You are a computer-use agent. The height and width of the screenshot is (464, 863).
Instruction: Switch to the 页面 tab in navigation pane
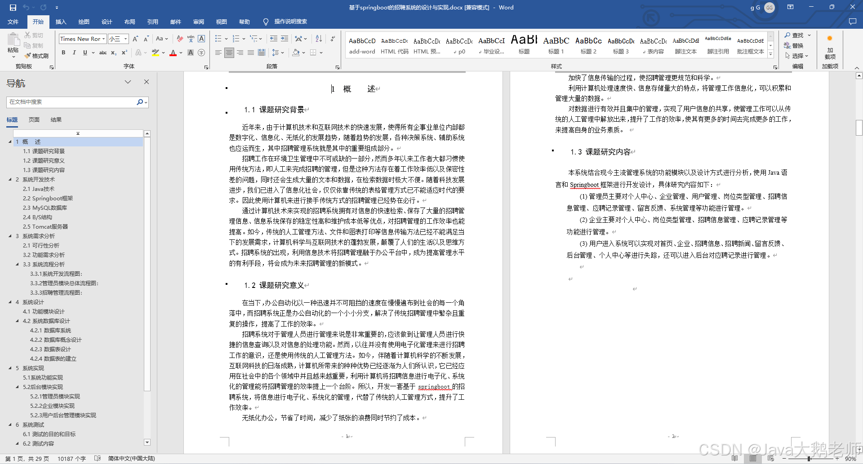tap(34, 119)
